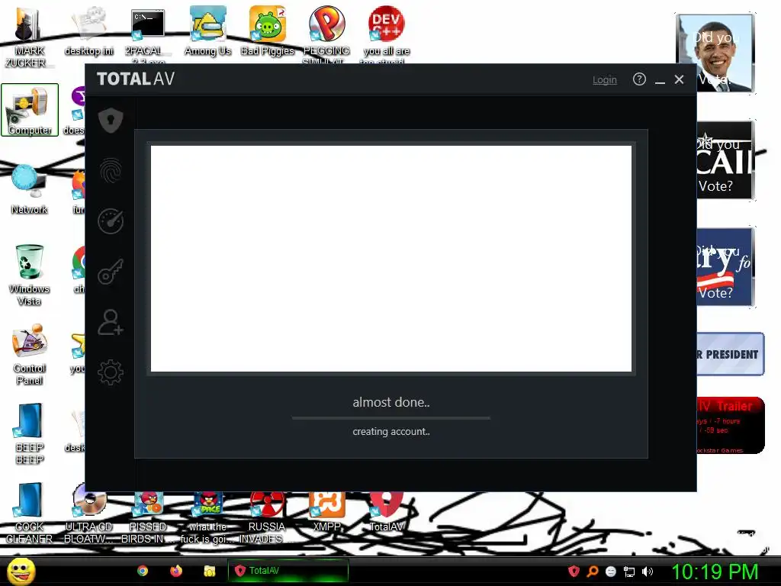Click the "creating account.." status text
781x586 pixels.
tap(391, 432)
